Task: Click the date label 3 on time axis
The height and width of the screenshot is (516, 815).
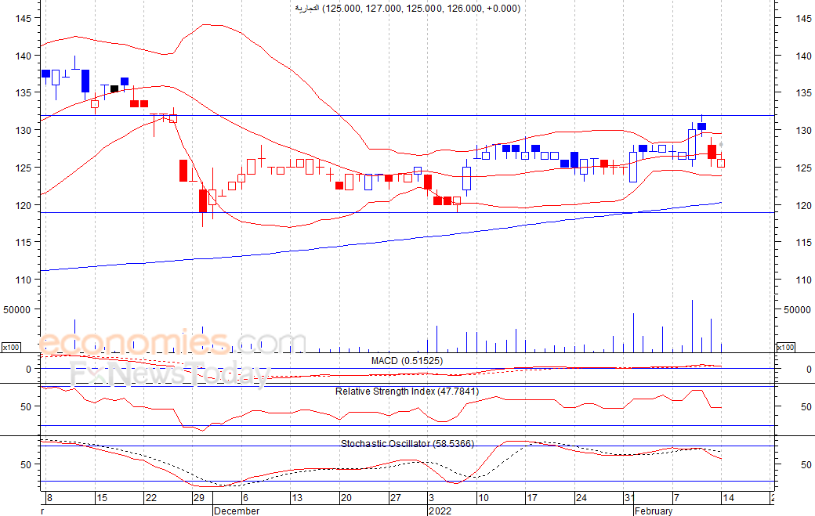Action: point(431,498)
